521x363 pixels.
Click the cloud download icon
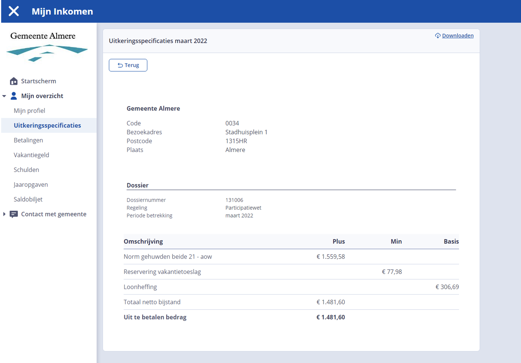pyautogui.click(x=438, y=36)
